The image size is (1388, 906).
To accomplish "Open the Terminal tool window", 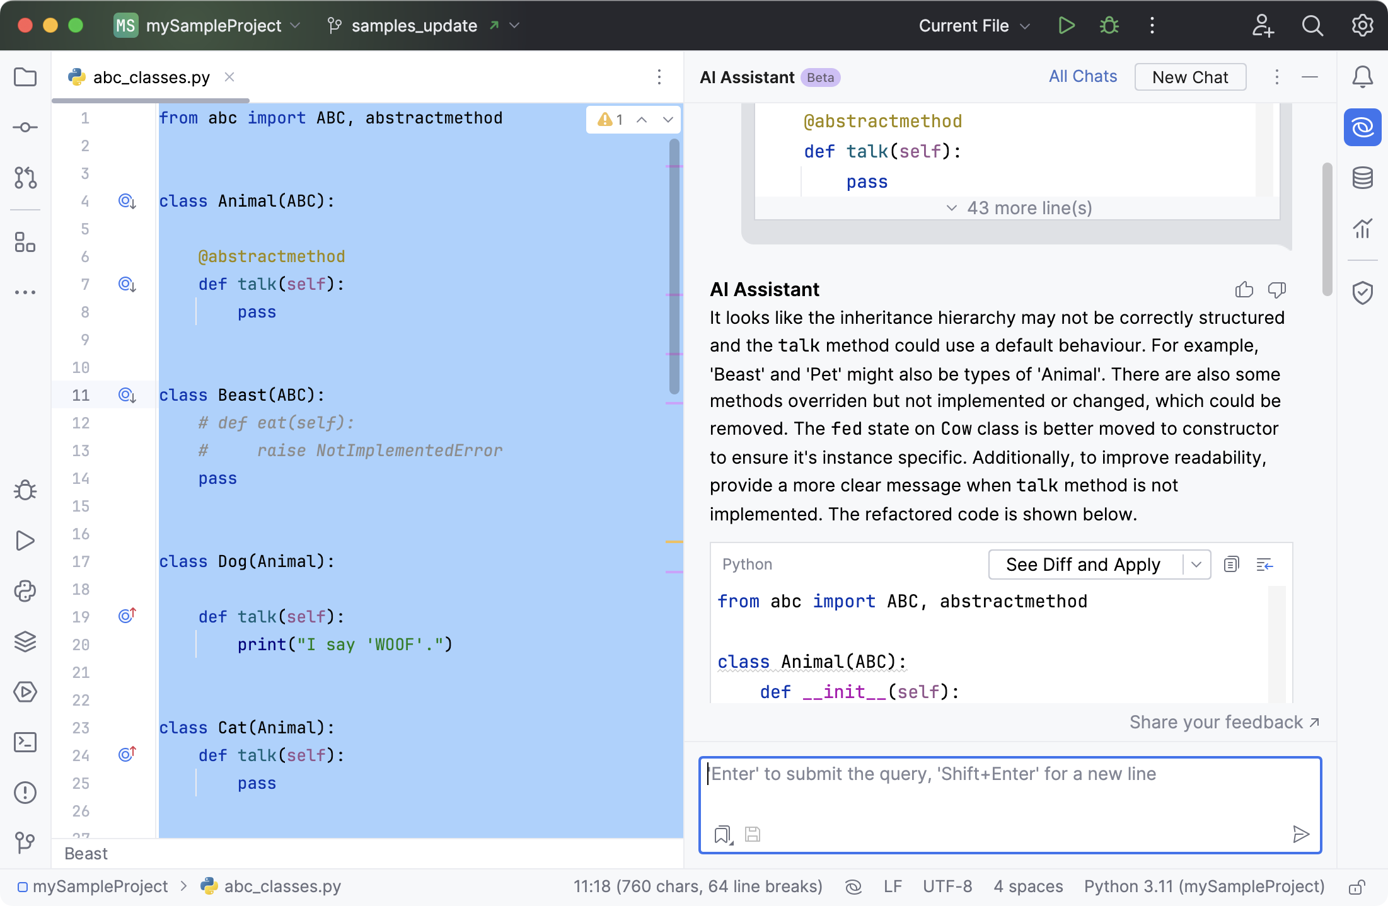I will pos(25,742).
